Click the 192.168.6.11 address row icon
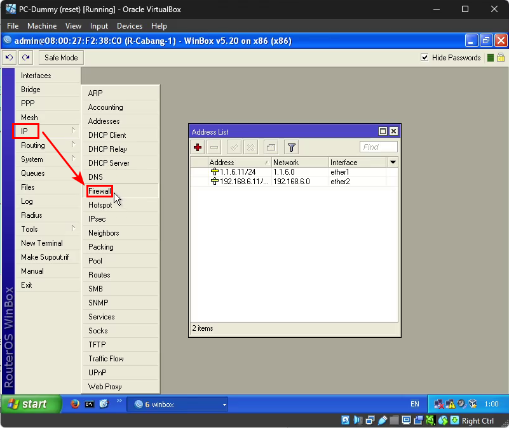Image resolution: width=509 pixels, height=428 pixels. point(215,182)
